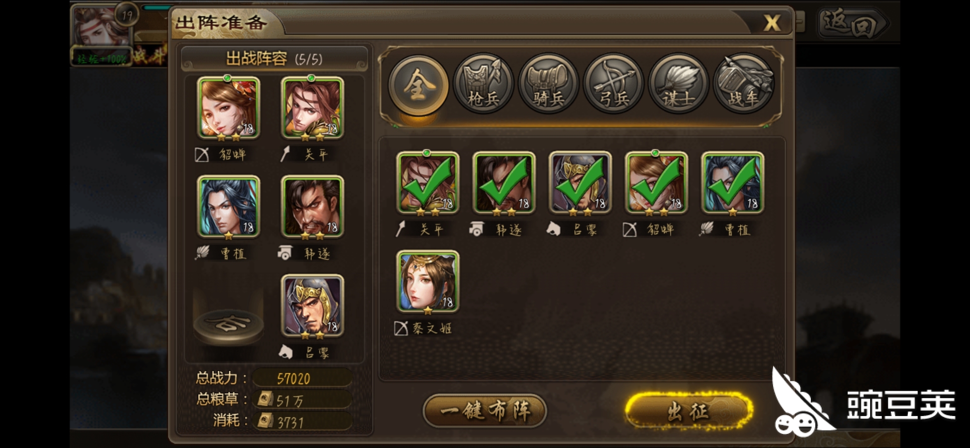Filter generals by 枪兵 spearmen
Viewport: 970px width, 448px height.
[483, 84]
